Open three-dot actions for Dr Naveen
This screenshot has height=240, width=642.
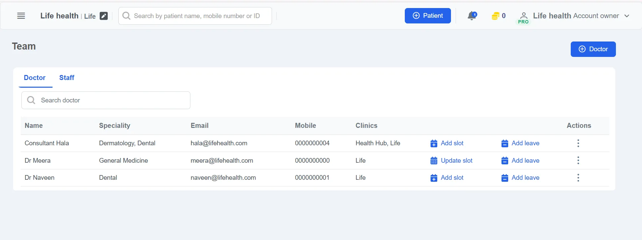coord(578,178)
